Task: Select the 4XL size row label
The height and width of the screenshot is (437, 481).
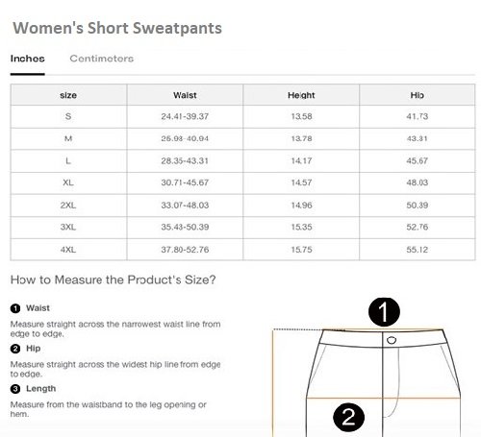Action: coord(68,250)
